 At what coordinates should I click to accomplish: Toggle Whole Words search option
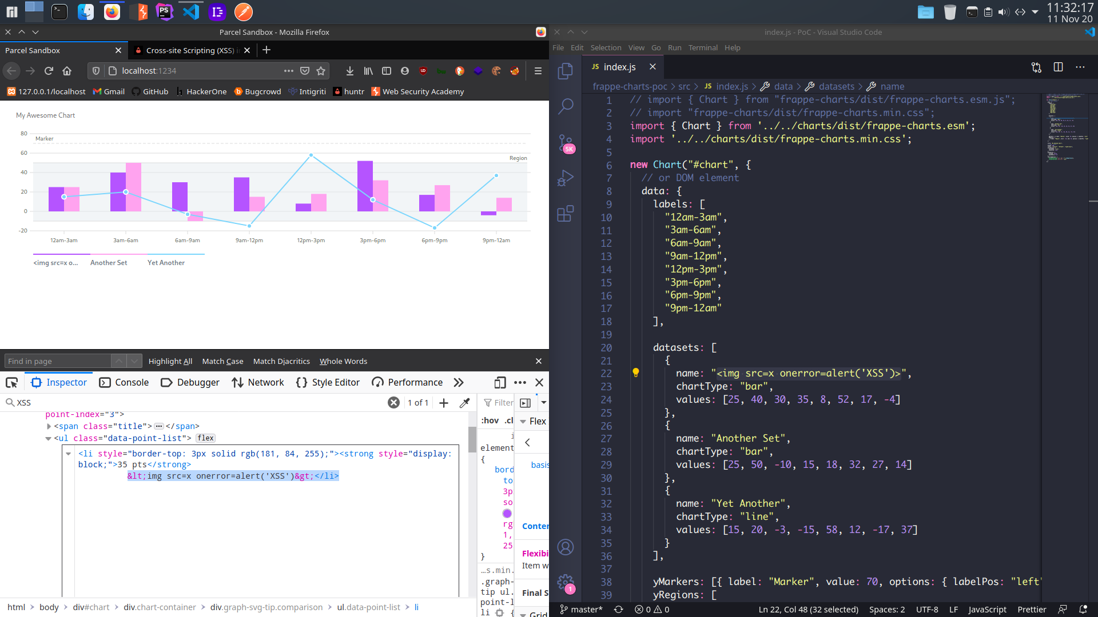click(343, 361)
